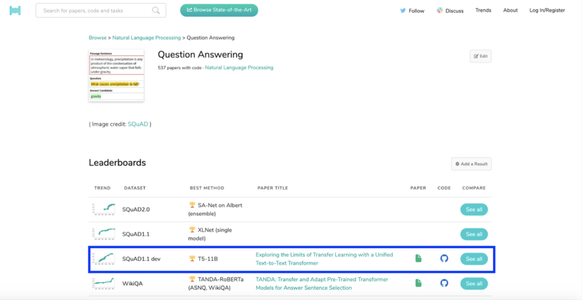Screen dimensions: 582x300
Task: Open the TANDA Transfer and Adapt paper link
Action: (x=322, y=283)
